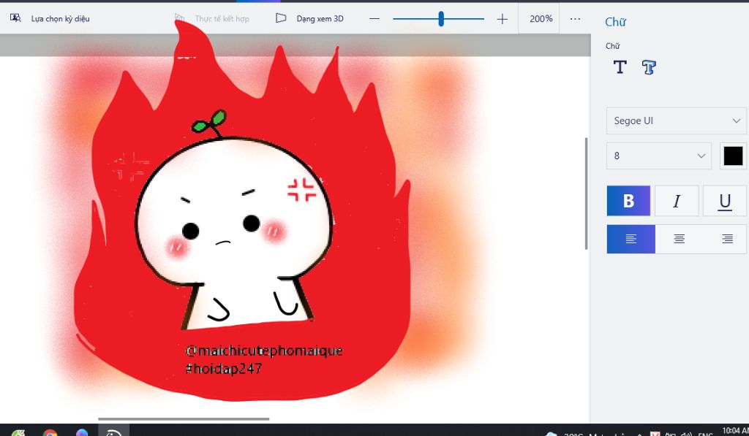This screenshot has height=436, width=749.
Task: Select center text alignment
Action: (x=679, y=239)
